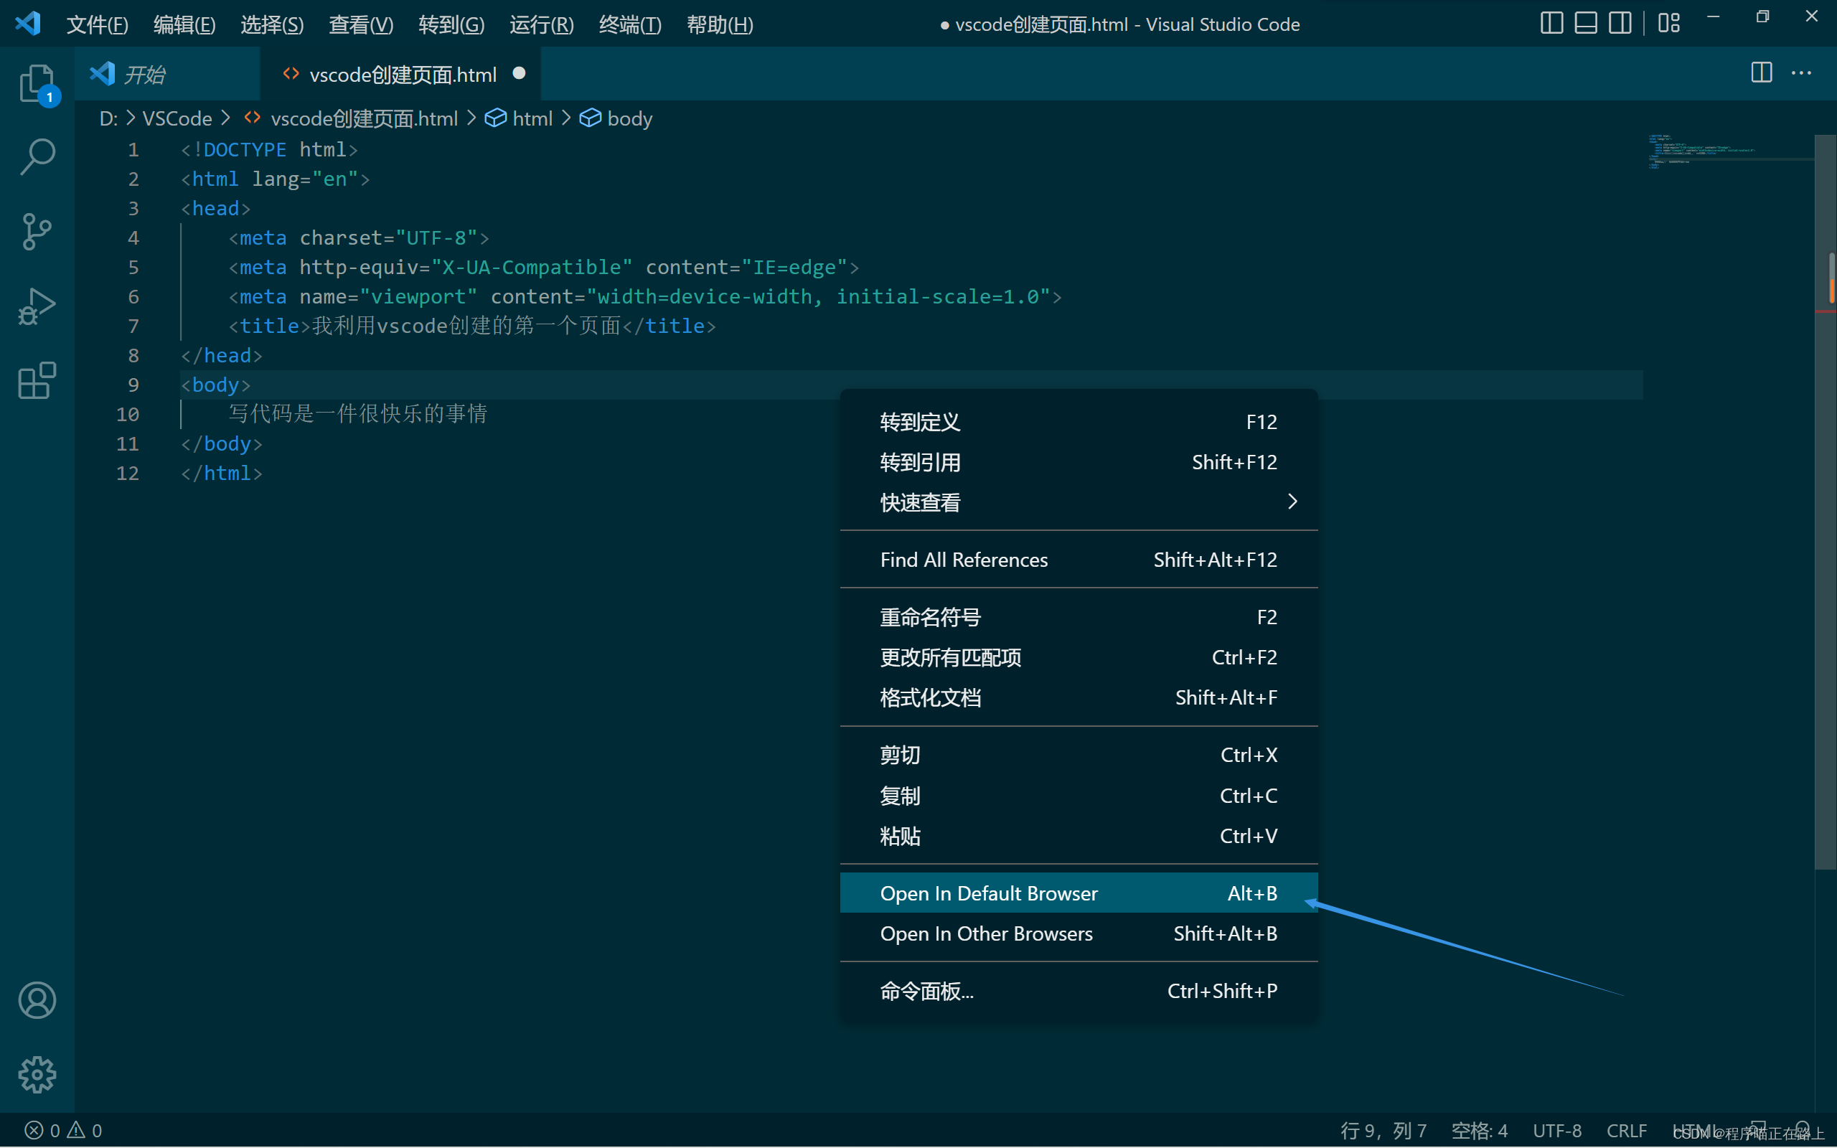This screenshot has height=1148, width=1837.
Task: Click the meta charset="UTF-8" line
Action: tap(359, 237)
